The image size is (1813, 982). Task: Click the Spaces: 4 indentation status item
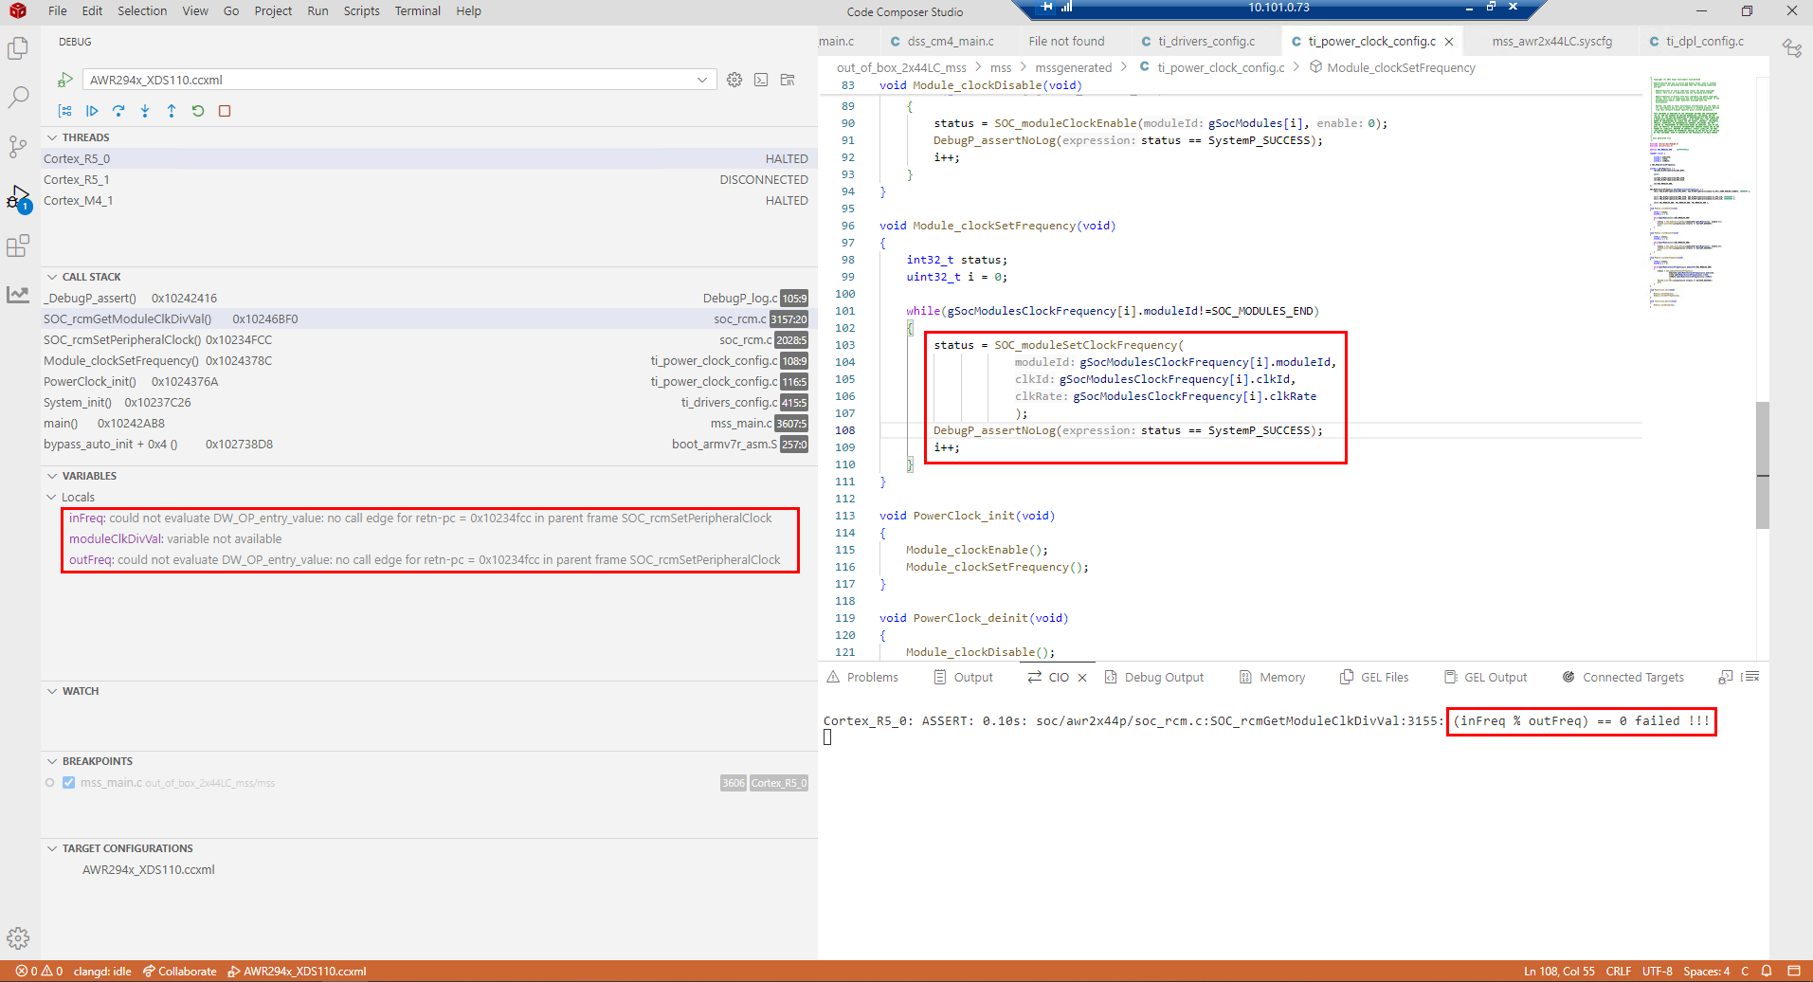coord(1706,971)
